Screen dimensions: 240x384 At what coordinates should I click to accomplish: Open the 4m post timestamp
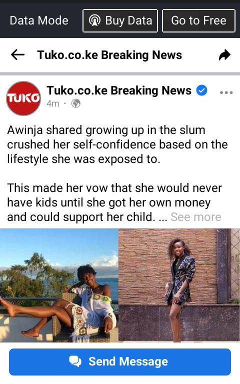[53, 103]
